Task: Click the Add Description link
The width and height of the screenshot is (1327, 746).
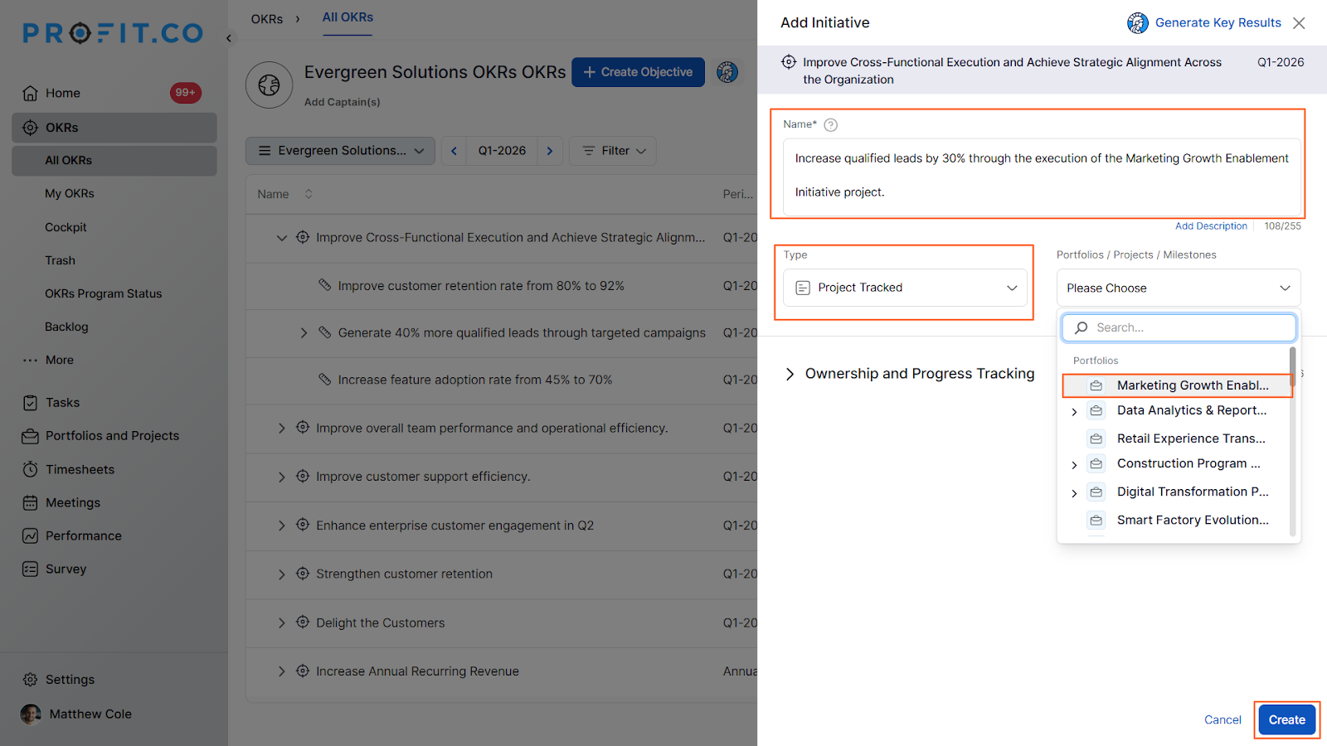Action: (1210, 226)
